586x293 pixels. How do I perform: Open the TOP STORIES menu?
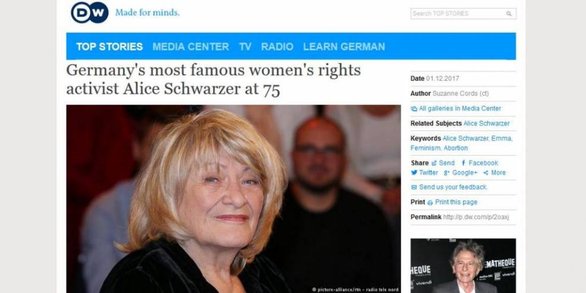(x=109, y=47)
